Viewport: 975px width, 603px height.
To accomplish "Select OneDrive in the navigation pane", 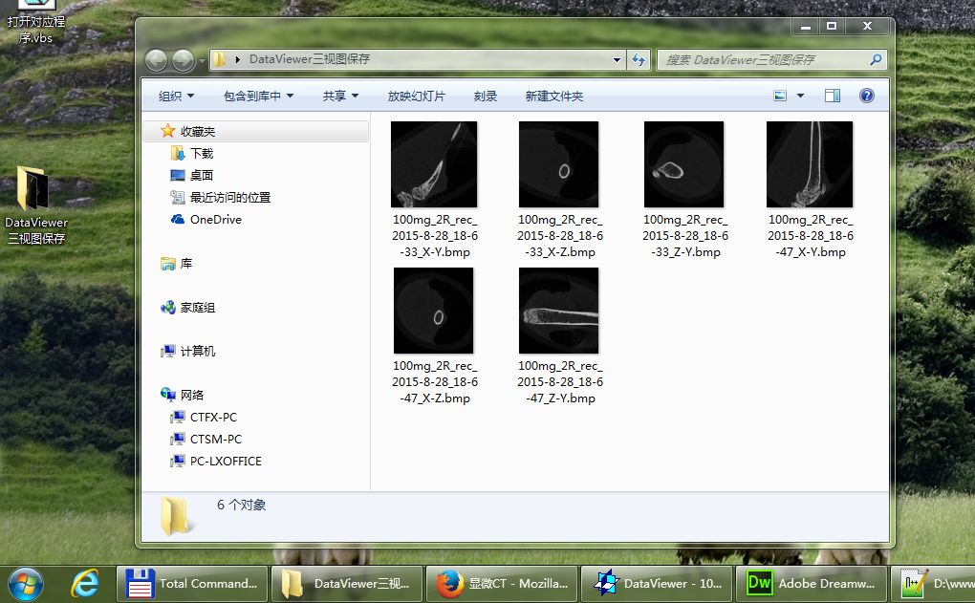I will (x=216, y=219).
